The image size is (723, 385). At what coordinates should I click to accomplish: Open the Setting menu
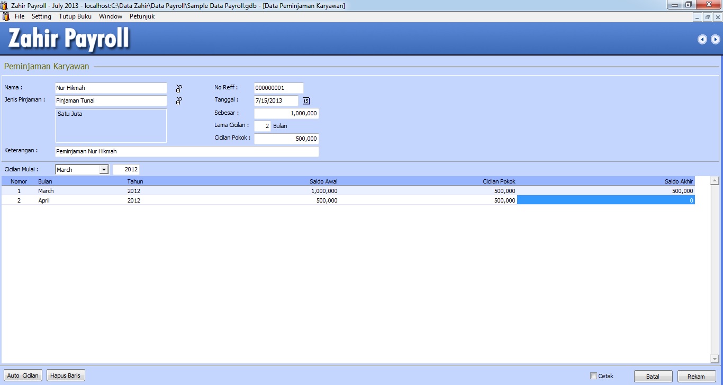(41, 16)
